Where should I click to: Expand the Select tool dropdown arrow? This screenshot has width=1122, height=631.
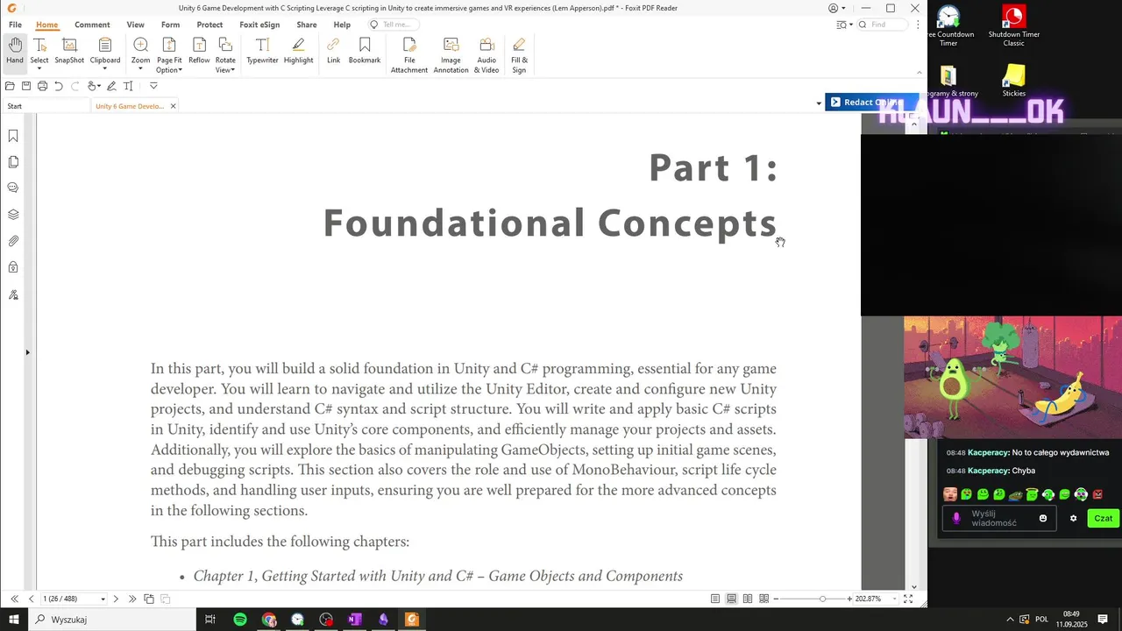click(x=39, y=69)
